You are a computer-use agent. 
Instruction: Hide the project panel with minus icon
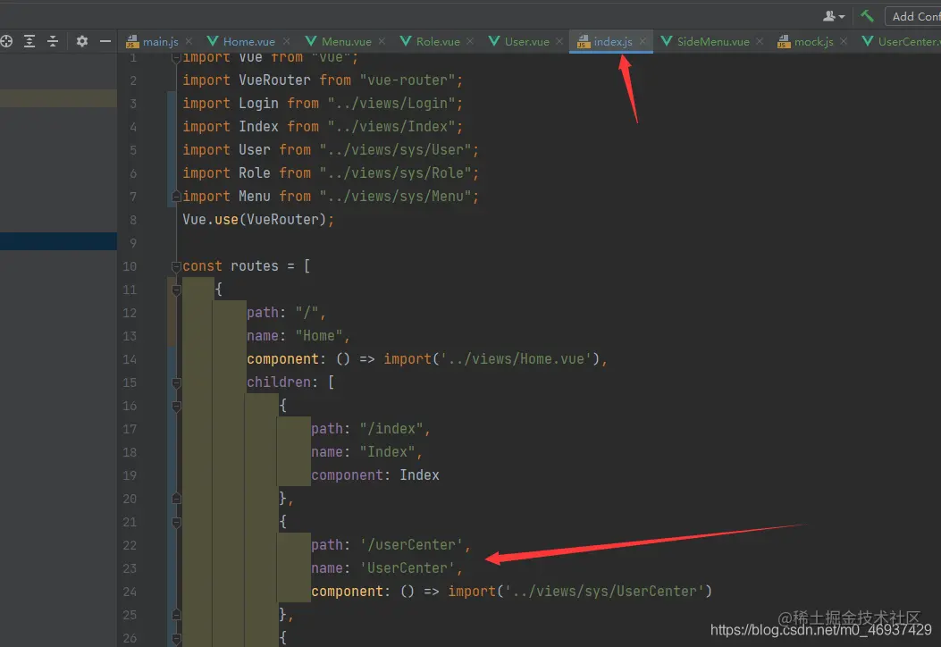[x=105, y=41]
